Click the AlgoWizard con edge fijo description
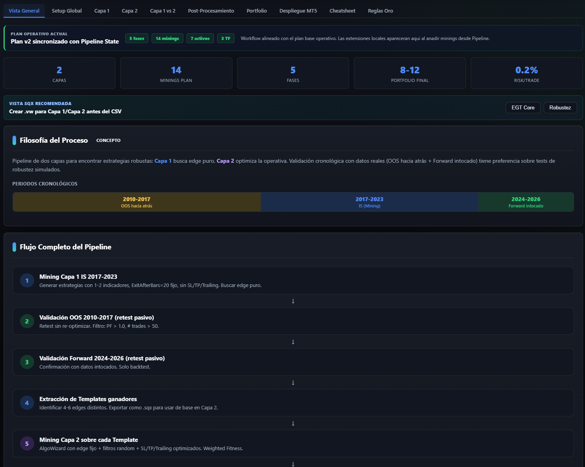 (141, 449)
